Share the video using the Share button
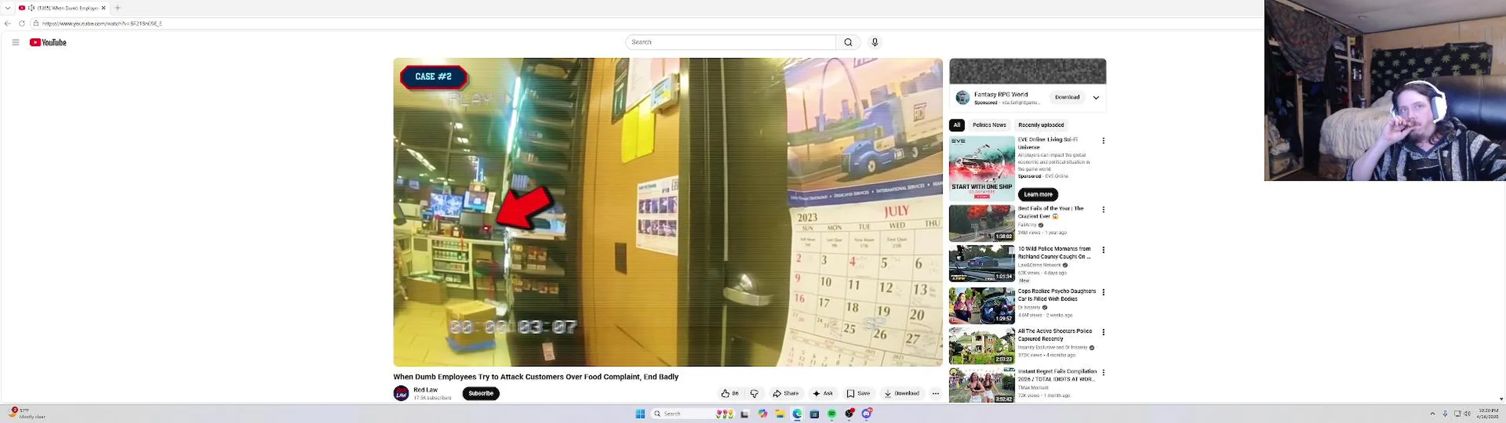Screen dimensions: 1506x423 point(786,394)
